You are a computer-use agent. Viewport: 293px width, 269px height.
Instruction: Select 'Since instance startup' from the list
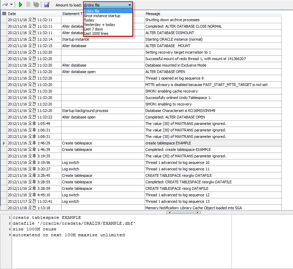click(x=102, y=16)
